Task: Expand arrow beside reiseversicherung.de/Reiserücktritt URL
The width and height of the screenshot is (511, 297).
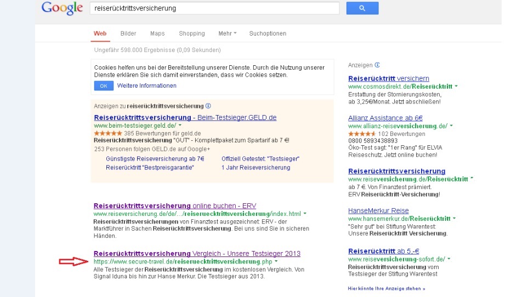Action: [x=472, y=179]
